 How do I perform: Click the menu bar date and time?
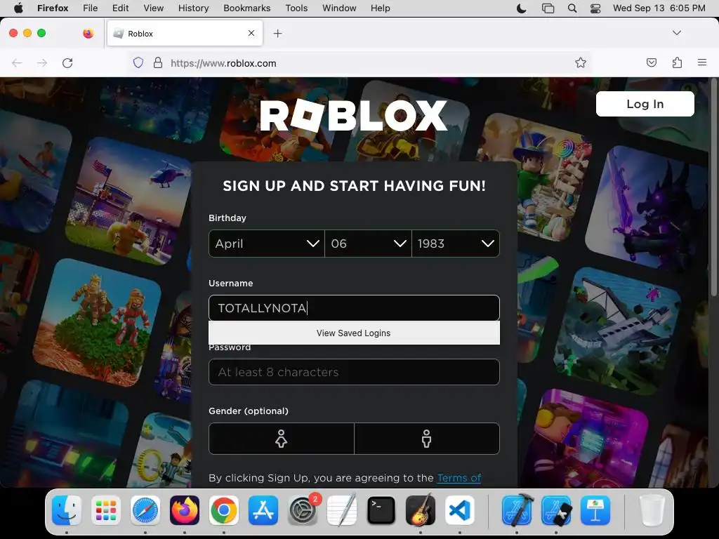pyautogui.click(x=659, y=8)
